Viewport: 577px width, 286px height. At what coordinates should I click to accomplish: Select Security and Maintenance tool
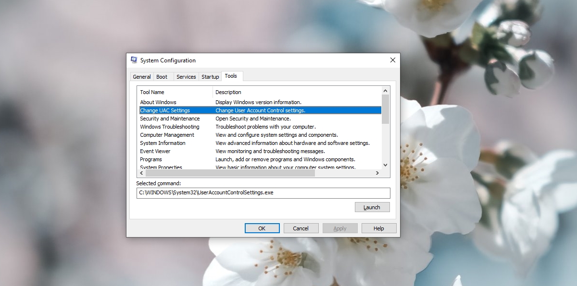click(x=260, y=119)
